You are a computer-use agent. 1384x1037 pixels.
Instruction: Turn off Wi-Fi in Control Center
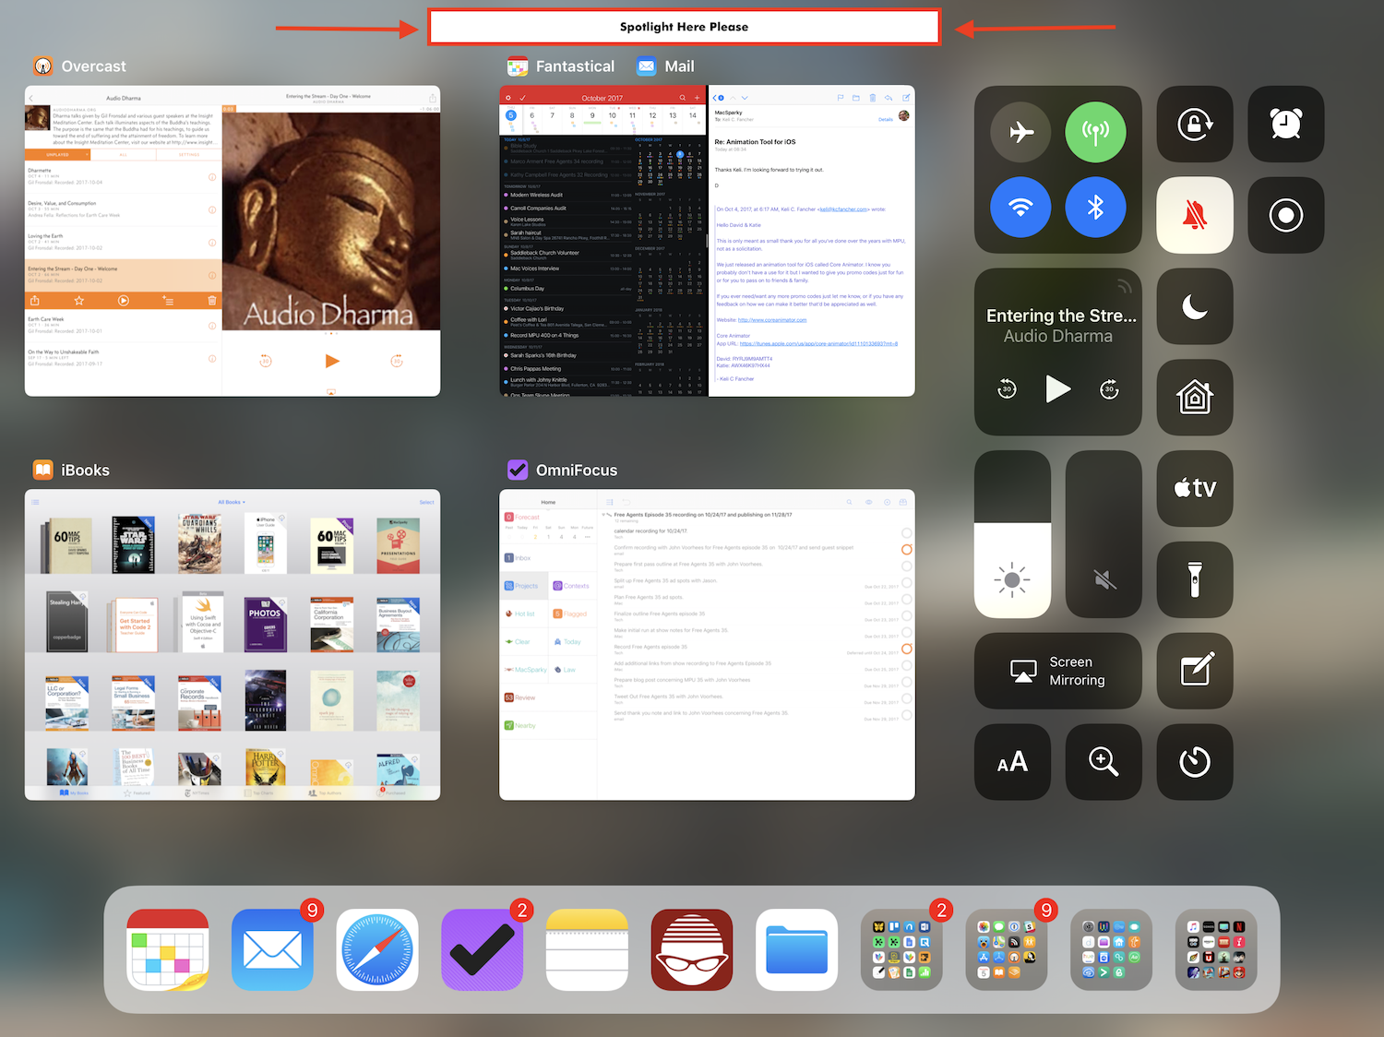pos(1020,207)
